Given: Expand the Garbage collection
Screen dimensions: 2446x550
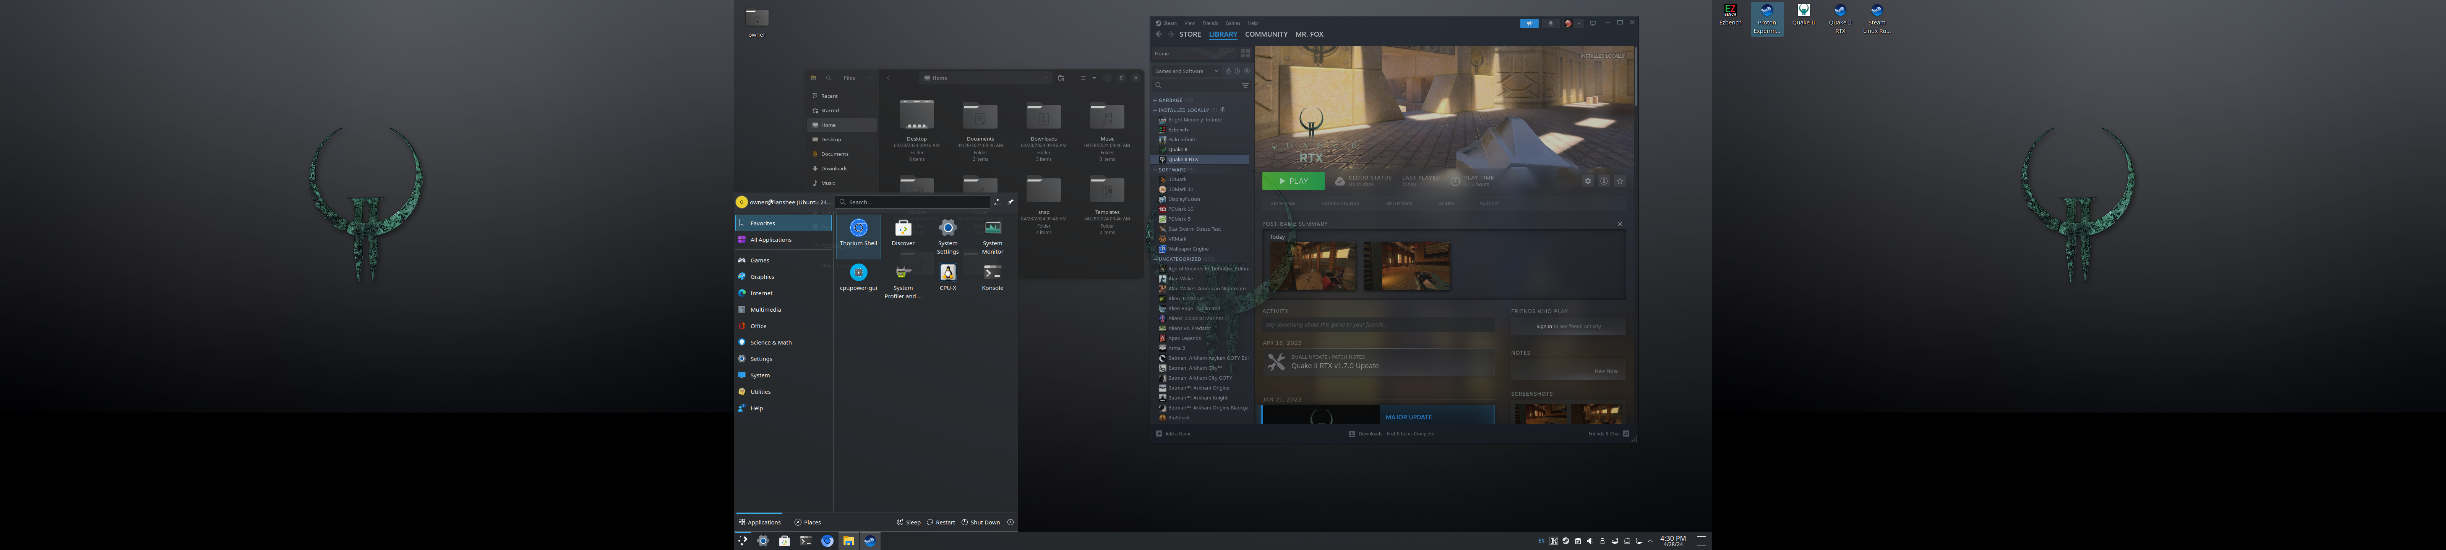Looking at the screenshot, I should (1156, 100).
